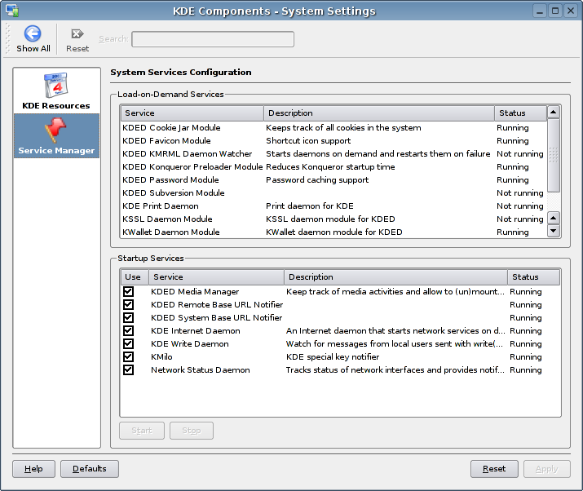Click the Help button
The height and width of the screenshot is (491, 583).
33,469
